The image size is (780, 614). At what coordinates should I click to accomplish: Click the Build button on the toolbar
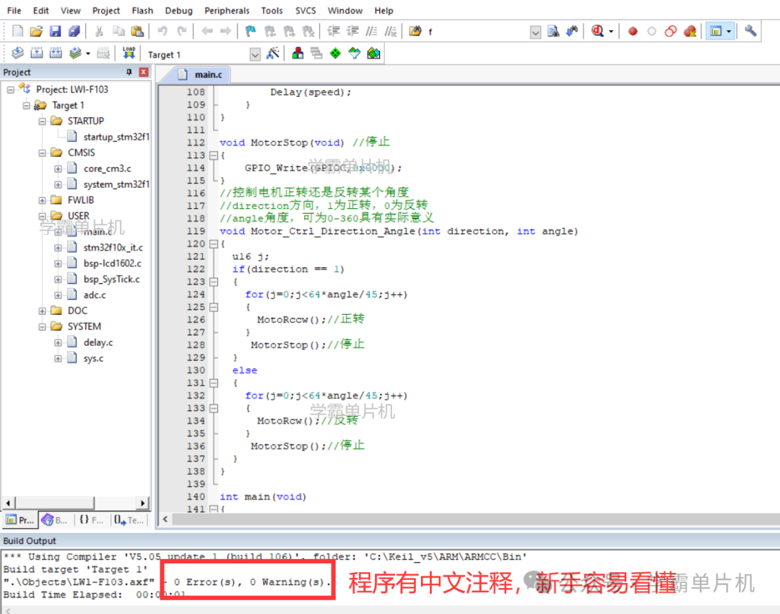(x=37, y=53)
